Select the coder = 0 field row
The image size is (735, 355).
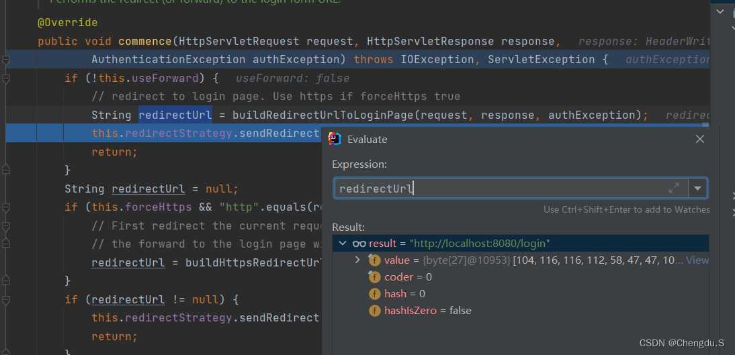tap(520, 276)
